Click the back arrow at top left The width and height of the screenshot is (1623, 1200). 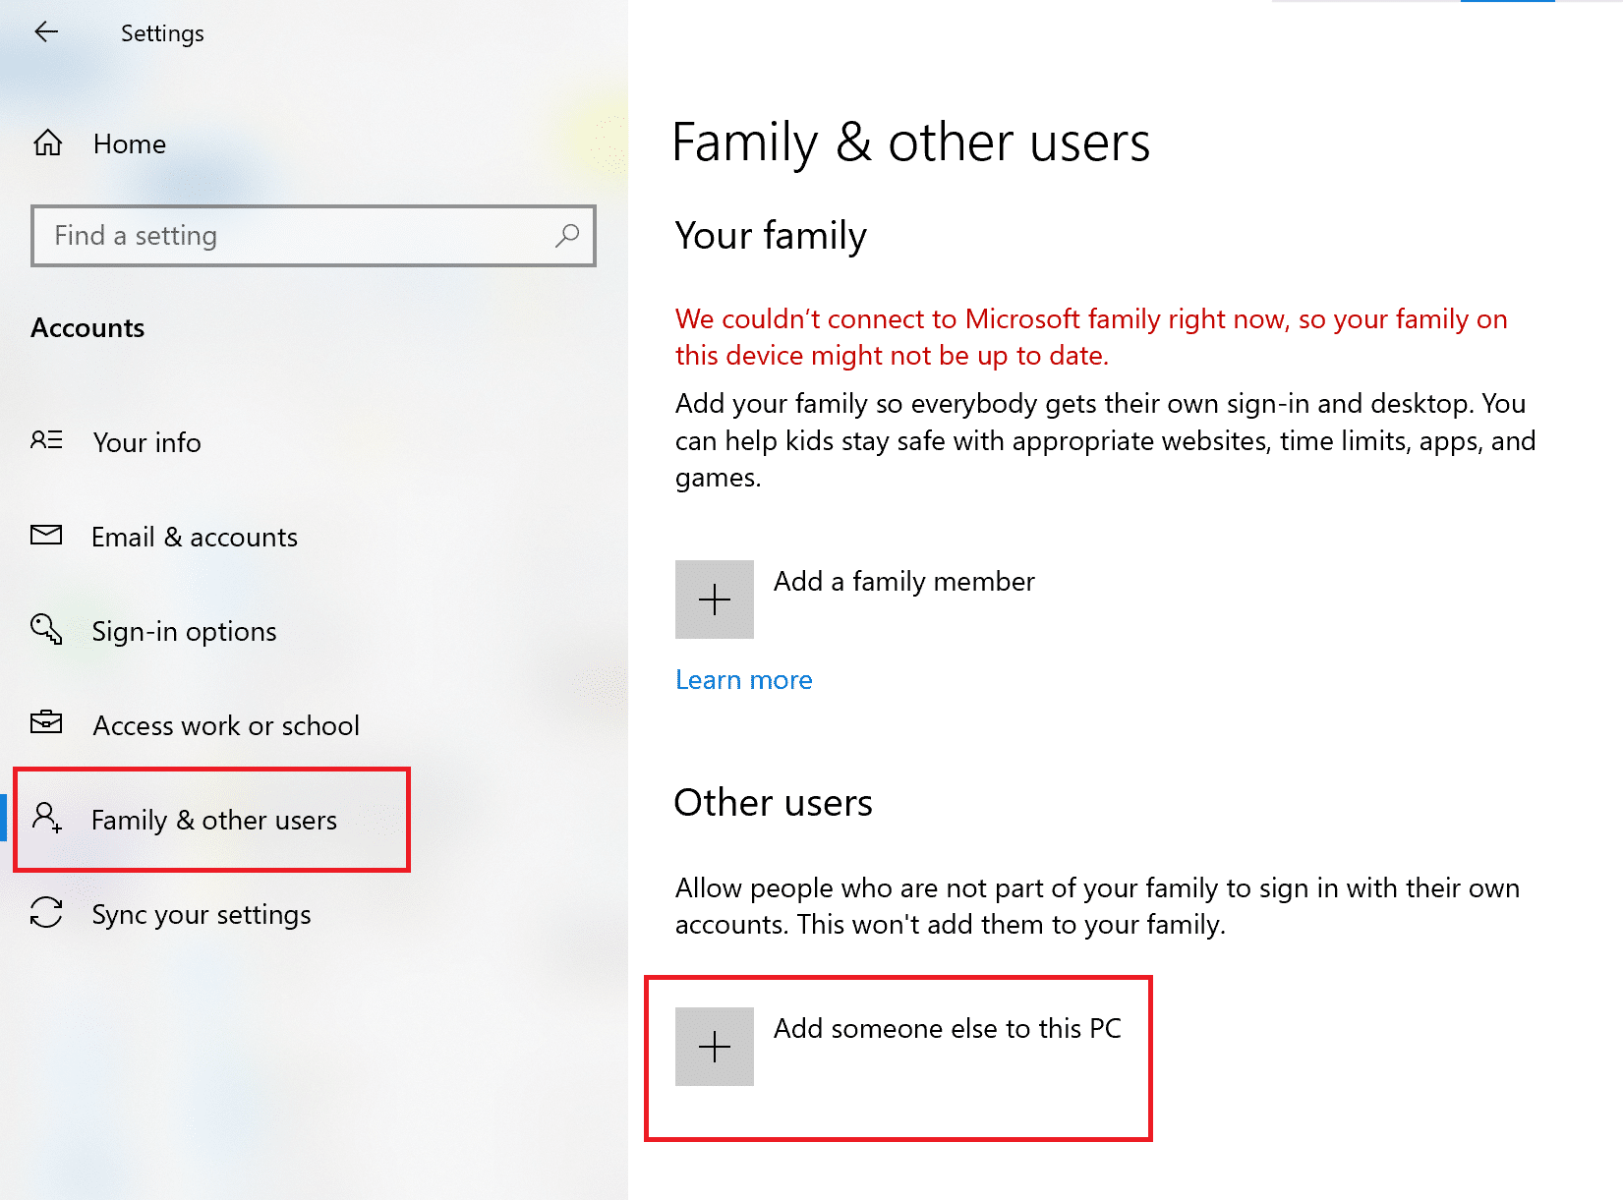[46, 31]
